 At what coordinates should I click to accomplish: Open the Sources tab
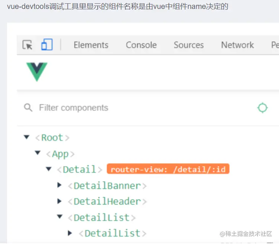coord(189,45)
